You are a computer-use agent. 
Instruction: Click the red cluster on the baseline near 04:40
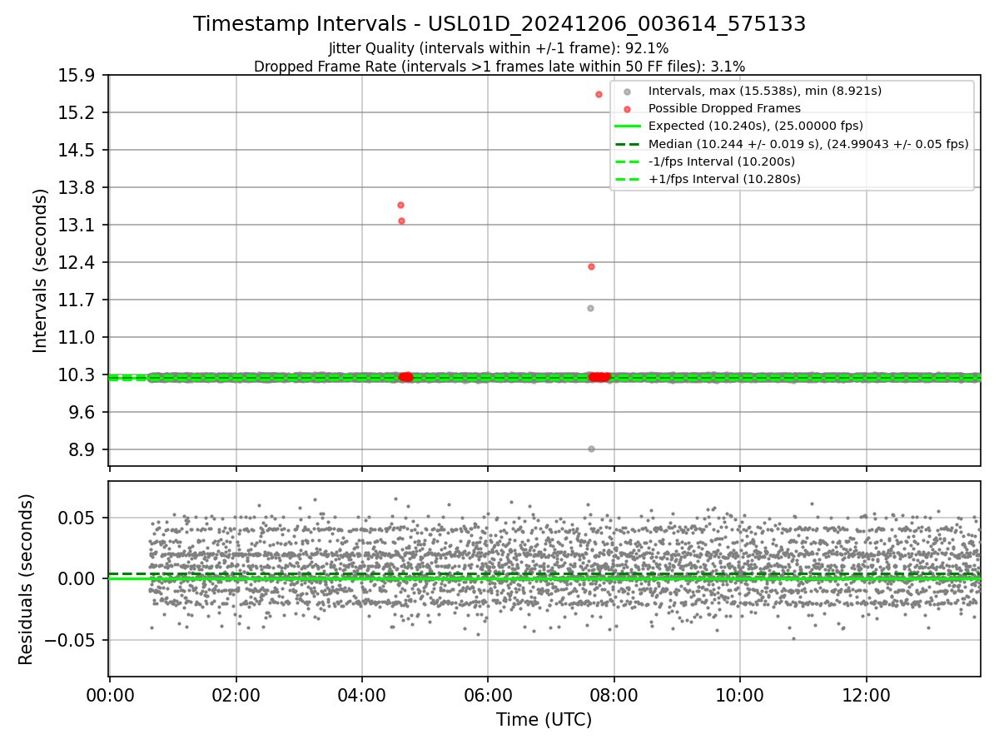pyautogui.click(x=405, y=377)
